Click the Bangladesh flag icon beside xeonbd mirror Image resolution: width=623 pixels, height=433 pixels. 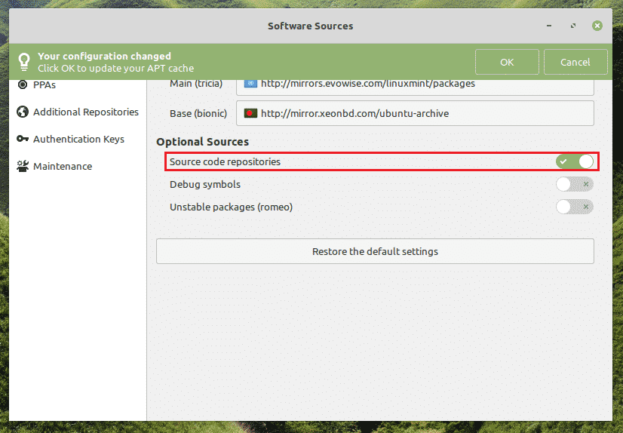point(250,114)
